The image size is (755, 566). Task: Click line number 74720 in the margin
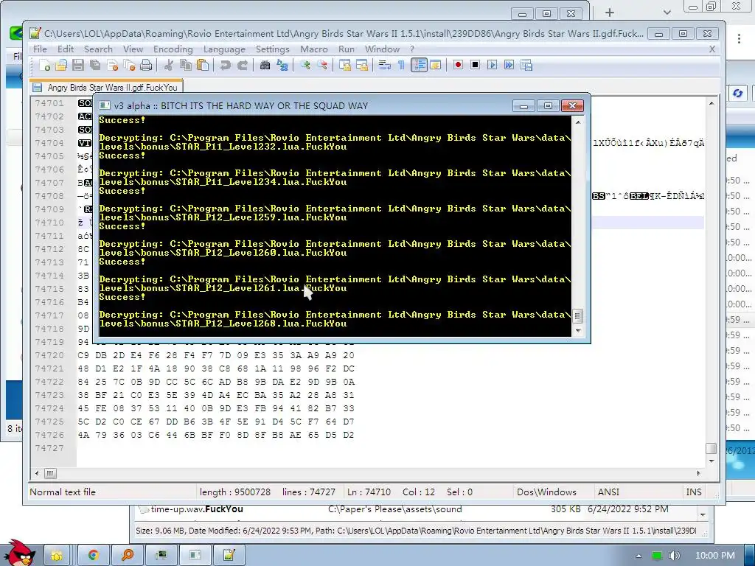[x=49, y=355]
